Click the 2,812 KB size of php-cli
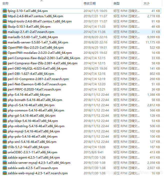Viewport: 165px width, 177px height. [x=154, y=105]
